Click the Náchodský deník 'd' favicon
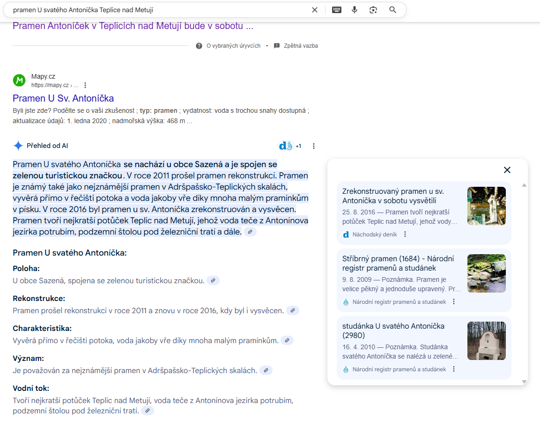Screen dimensions: 540x426 point(346,235)
